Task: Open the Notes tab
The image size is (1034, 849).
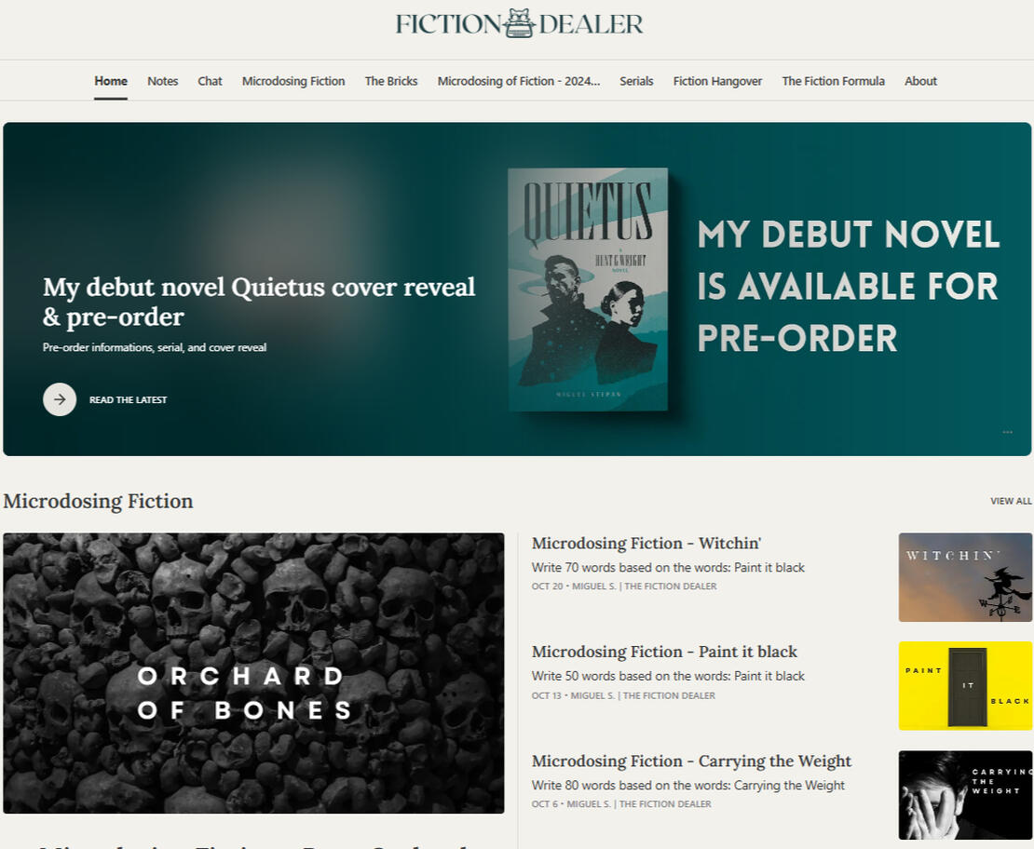Action: point(162,81)
